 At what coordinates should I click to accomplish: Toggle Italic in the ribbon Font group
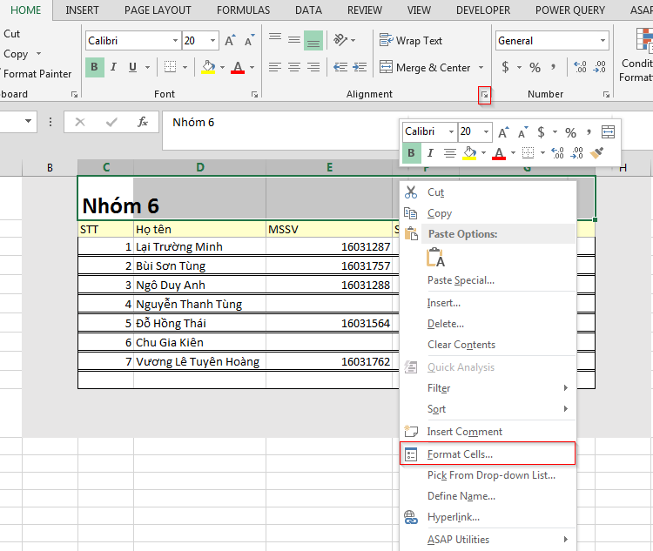(113, 67)
